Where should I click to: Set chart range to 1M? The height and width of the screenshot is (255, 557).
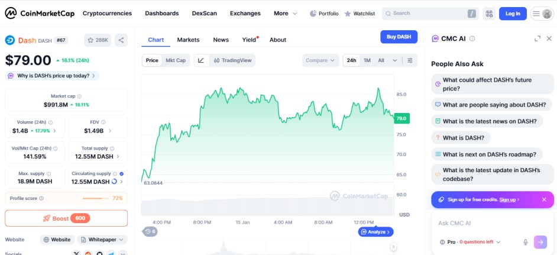pos(367,60)
